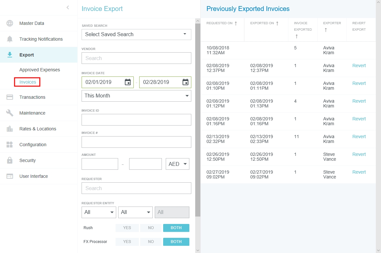Viewport: 381px width, 253px height.
Task: Set the FX Processor filter to NO
Action: point(151,242)
